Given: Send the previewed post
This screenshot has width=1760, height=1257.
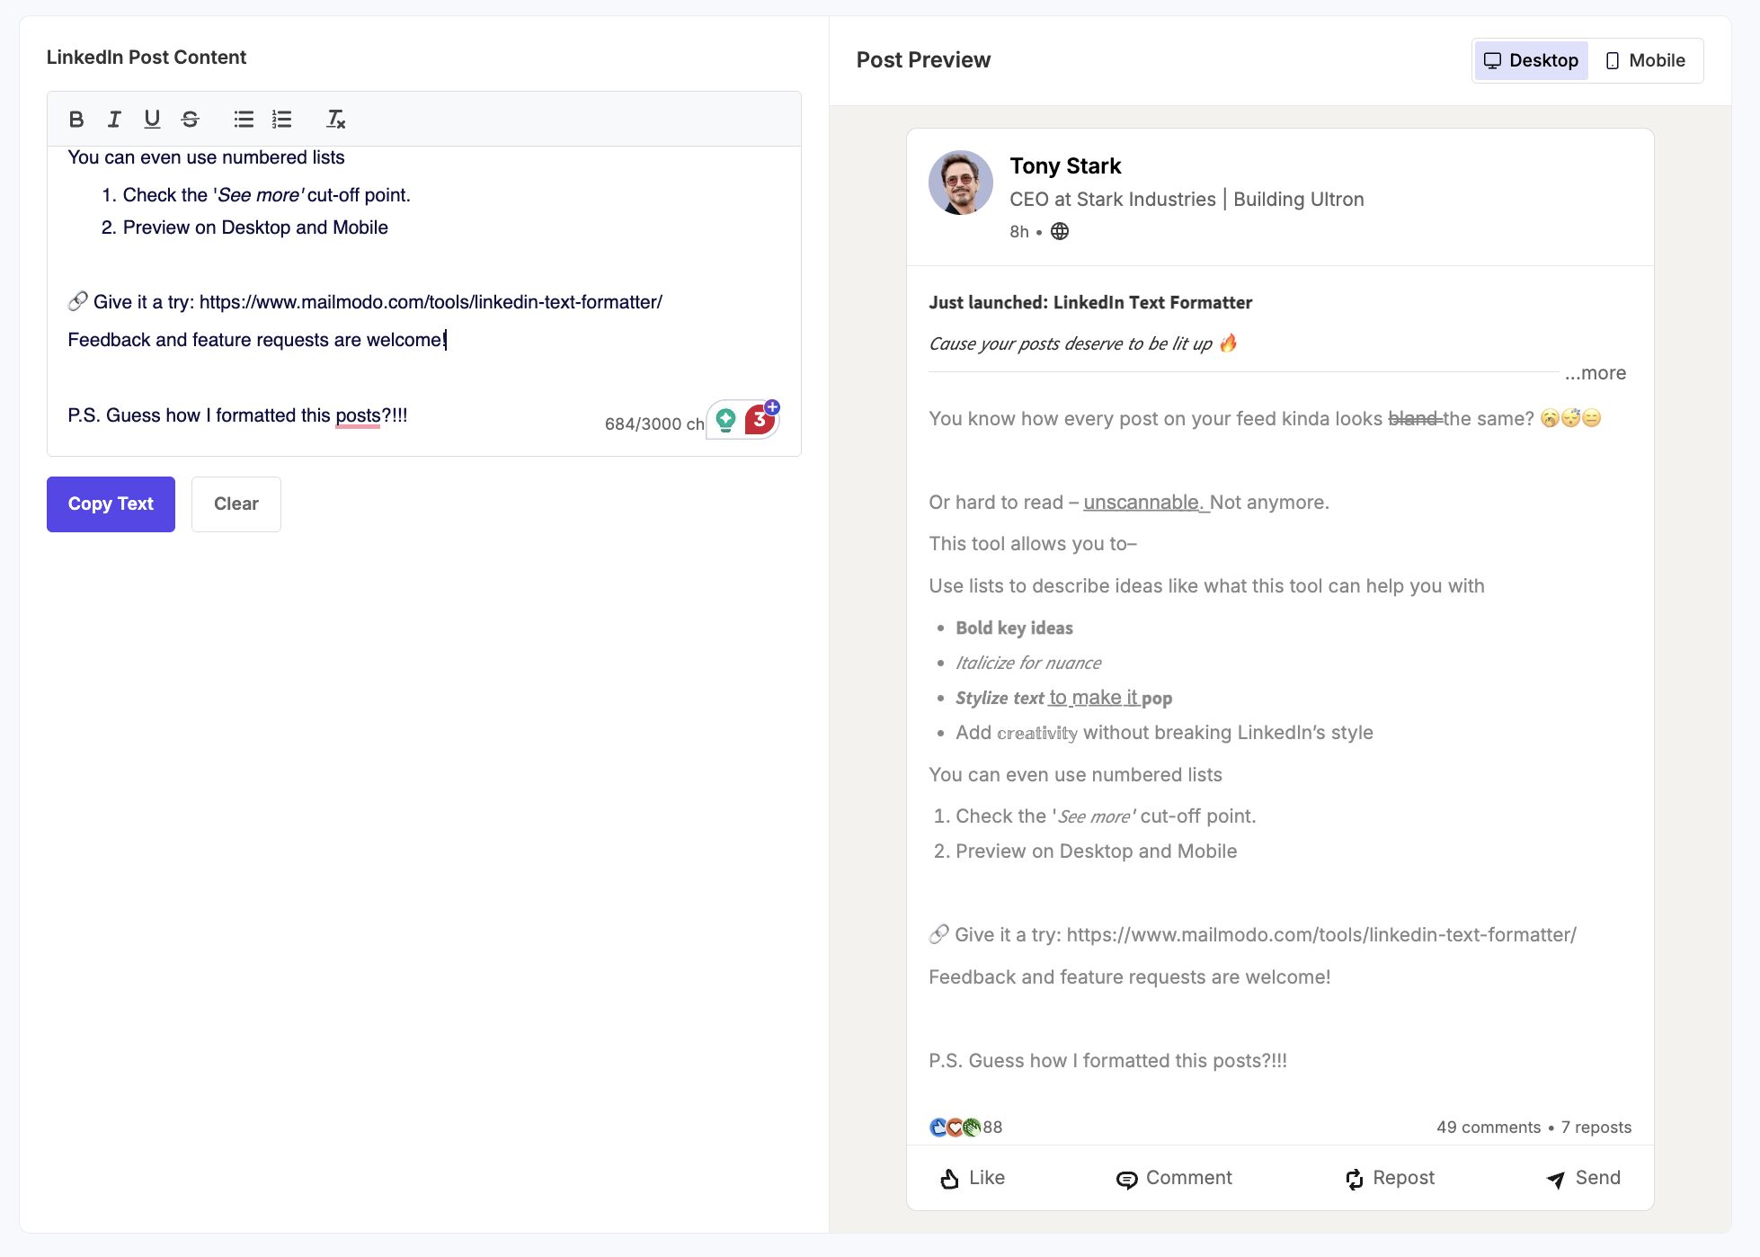Looking at the screenshot, I should pyautogui.click(x=1583, y=1178).
